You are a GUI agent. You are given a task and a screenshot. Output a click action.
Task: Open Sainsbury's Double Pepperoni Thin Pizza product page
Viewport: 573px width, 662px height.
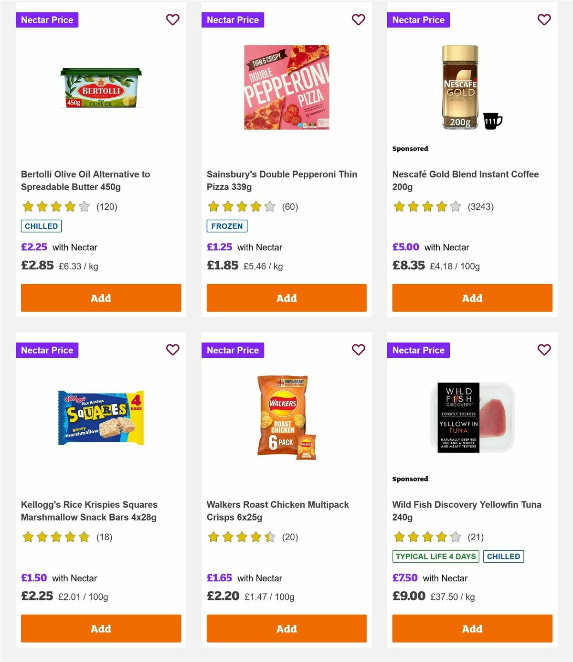point(282,181)
